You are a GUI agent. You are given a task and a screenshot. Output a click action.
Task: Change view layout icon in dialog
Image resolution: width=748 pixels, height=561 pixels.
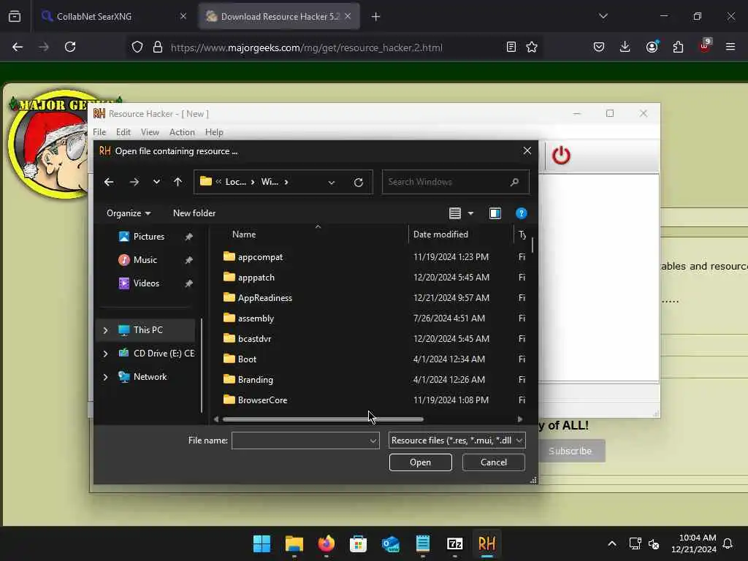(x=454, y=213)
